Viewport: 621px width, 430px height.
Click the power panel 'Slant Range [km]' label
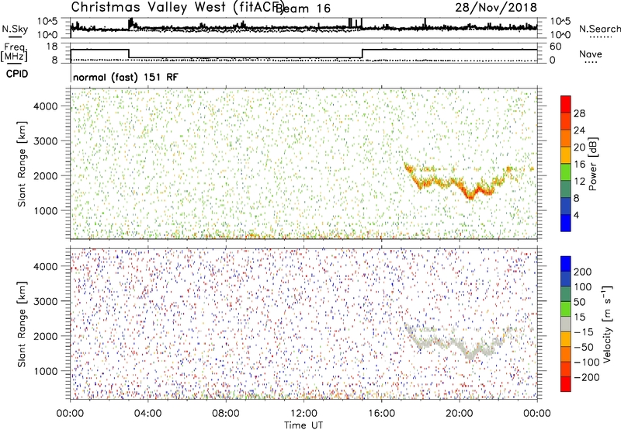click(x=22, y=164)
